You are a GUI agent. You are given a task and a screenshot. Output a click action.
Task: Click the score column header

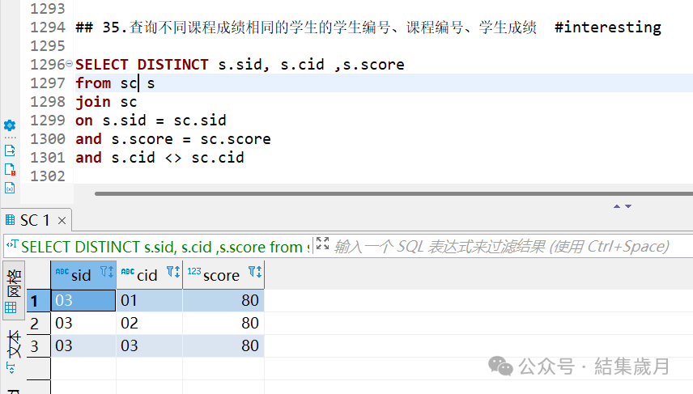click(223, 275)
